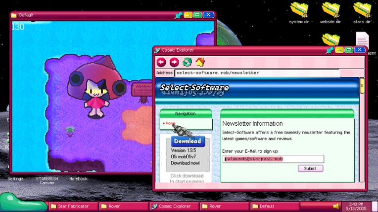Click the small green mushroom in the game
Screen dimensions: 378x212
(x=70, y=132)
